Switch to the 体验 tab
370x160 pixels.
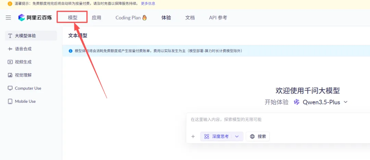[166, 18]
